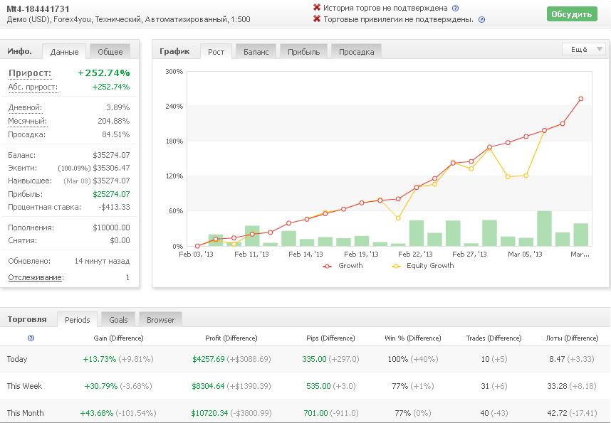
Task: Click This Week trades count 31
Action: click(x=485, y=386)
